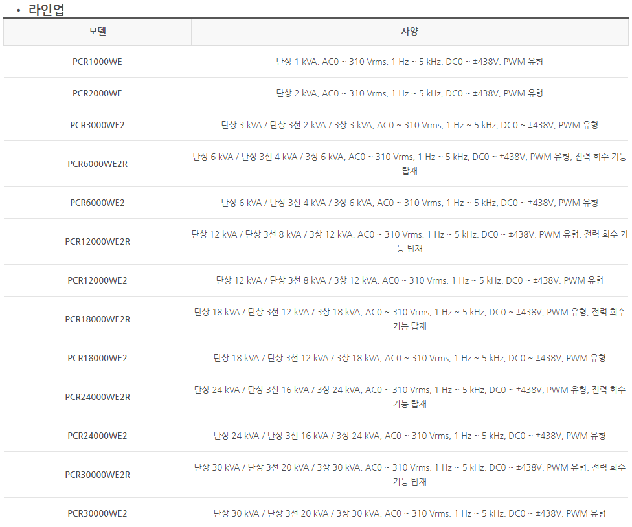The height and width of the screenshot is (527, 632).
Task: Select the PCR2000WE model cell
Action: pyautogui.click(x=97, y=93)
